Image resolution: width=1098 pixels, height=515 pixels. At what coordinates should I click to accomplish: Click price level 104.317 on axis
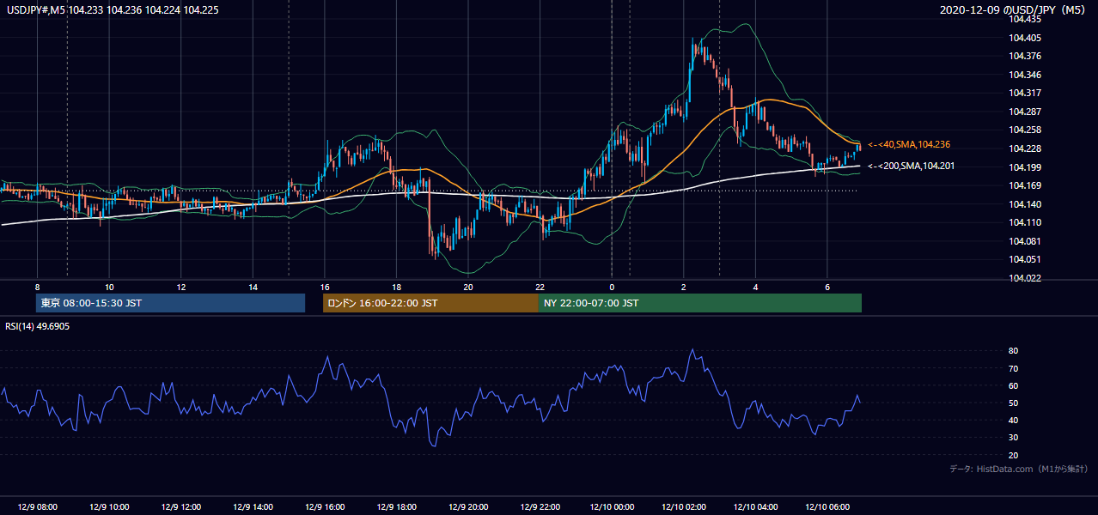(x=1026, y=93)
